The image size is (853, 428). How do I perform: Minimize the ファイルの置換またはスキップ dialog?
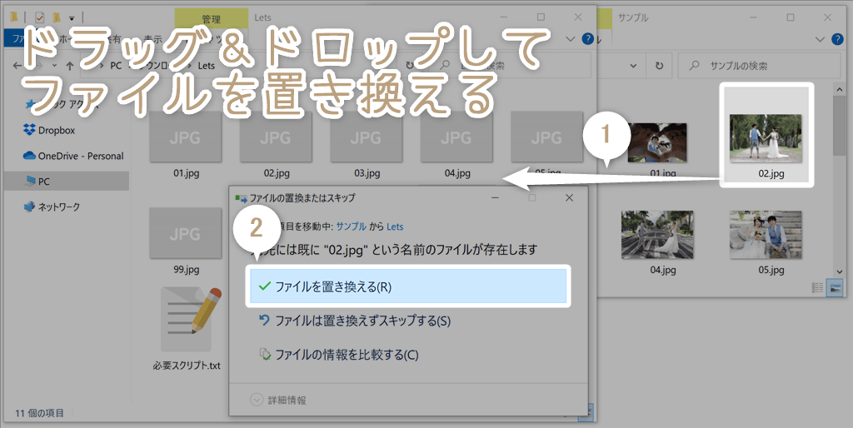coord(495,198)
